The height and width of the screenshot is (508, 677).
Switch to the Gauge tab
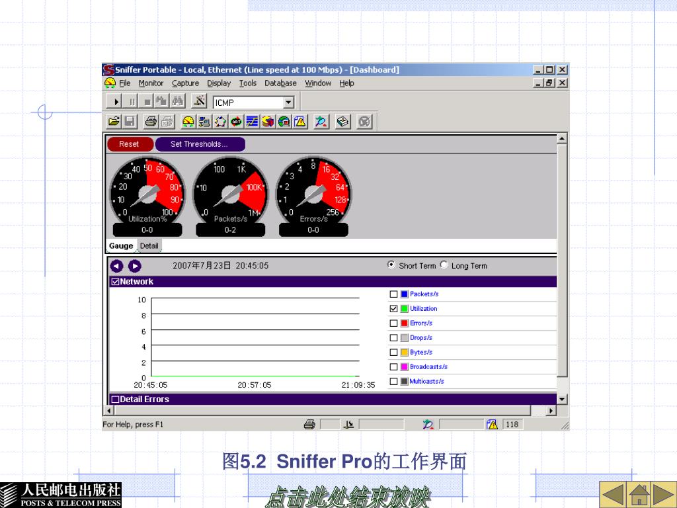(121, 246)
